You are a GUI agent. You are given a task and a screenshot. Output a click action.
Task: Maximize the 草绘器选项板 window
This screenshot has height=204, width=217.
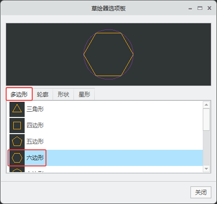(200, 8)
